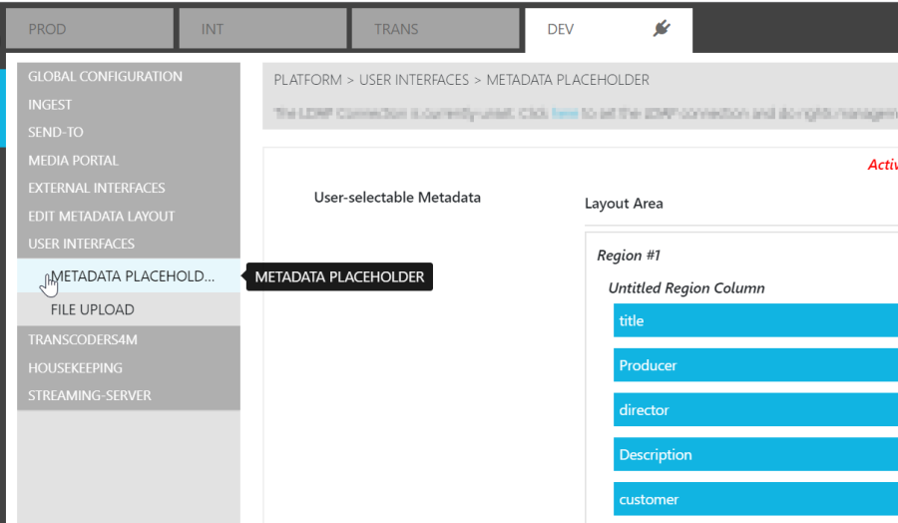
Task: Go to Edit Metadata Layout
Action: coord(101,217)
